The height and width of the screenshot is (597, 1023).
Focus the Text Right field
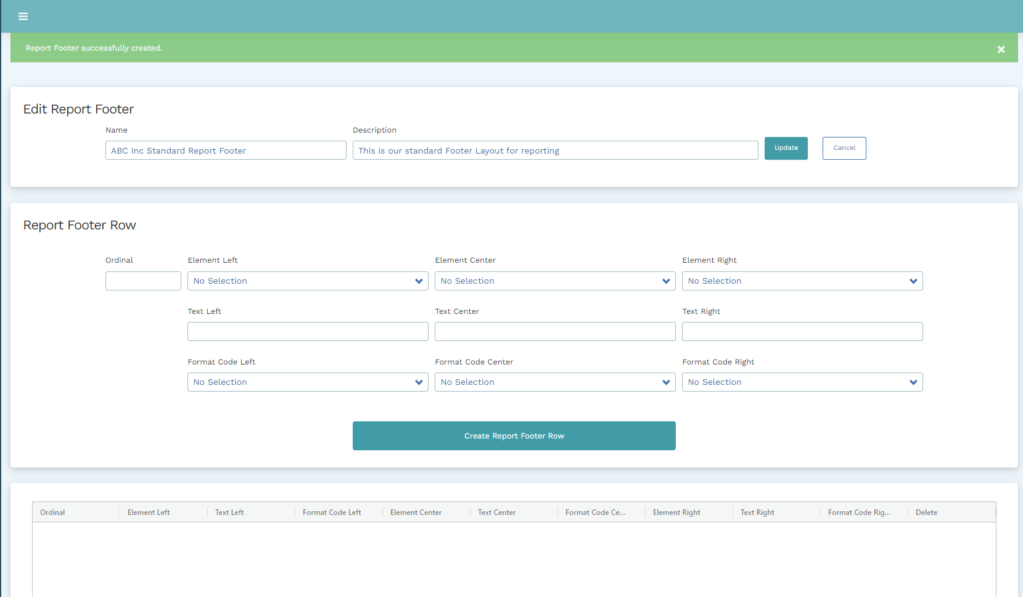tap(802, 332)
